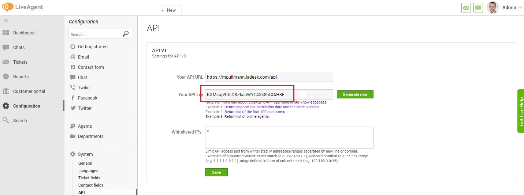Click the Getting started power icon
Screen dimensions: 524x195
(x=73, y=46)
